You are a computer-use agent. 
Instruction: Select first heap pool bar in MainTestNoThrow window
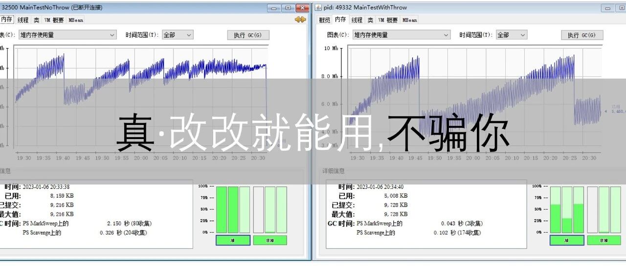point(222,209)
